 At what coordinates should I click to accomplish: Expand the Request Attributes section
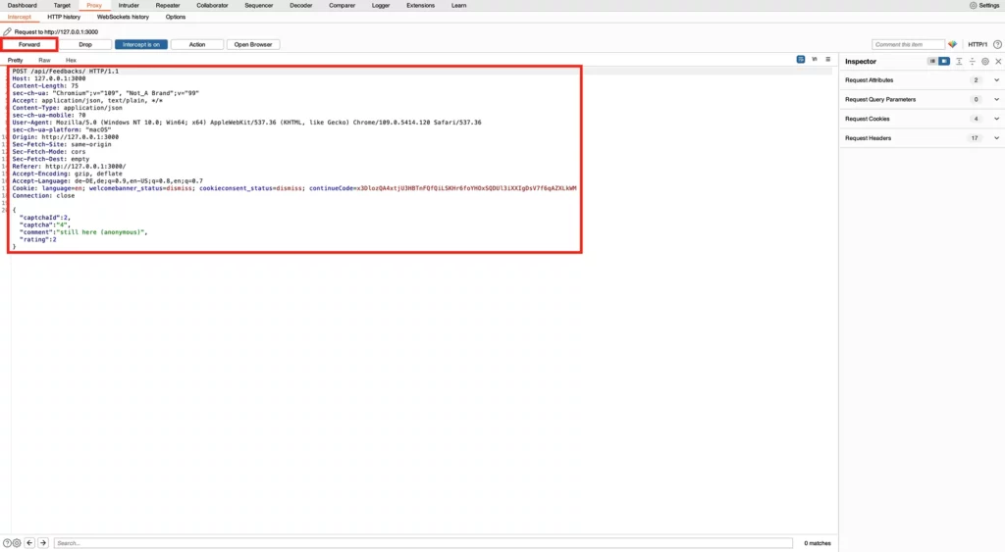click(x=997, y=79)
